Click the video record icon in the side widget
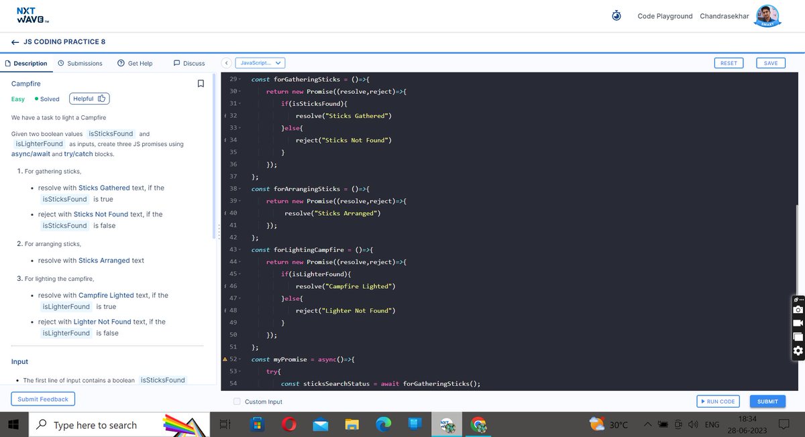Image resolution: width=805 pixels, height=437 pixels. pyautogui.click(x=798, y=323)
